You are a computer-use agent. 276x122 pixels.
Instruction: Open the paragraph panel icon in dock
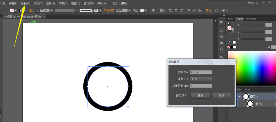pos(222,37)
